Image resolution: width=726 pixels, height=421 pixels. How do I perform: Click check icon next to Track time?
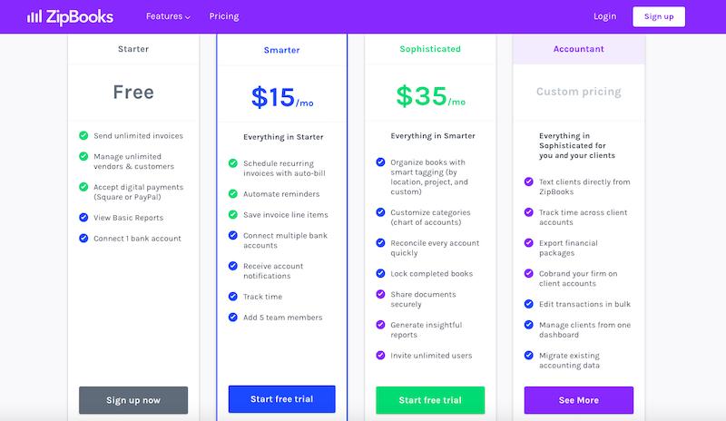click(x=233, y=297)
